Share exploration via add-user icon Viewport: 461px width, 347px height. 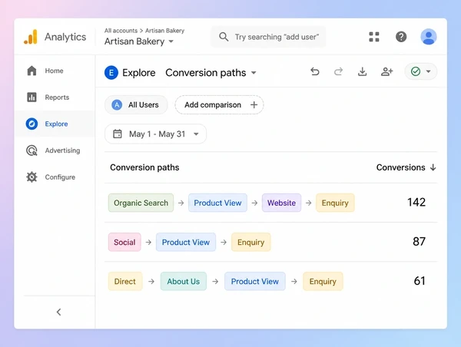(x=387, y=71)
